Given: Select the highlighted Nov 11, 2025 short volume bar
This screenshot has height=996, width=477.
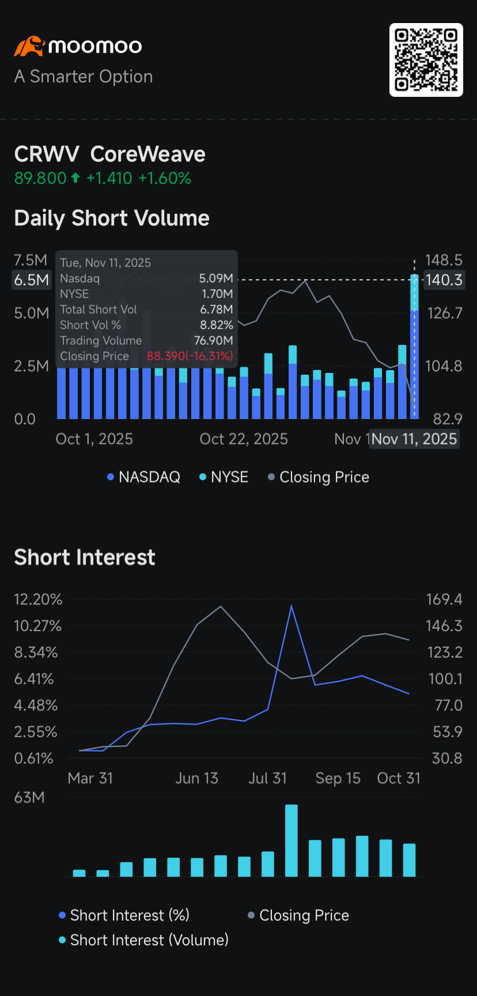Looking at the screenshot, I should pos(414,346).
